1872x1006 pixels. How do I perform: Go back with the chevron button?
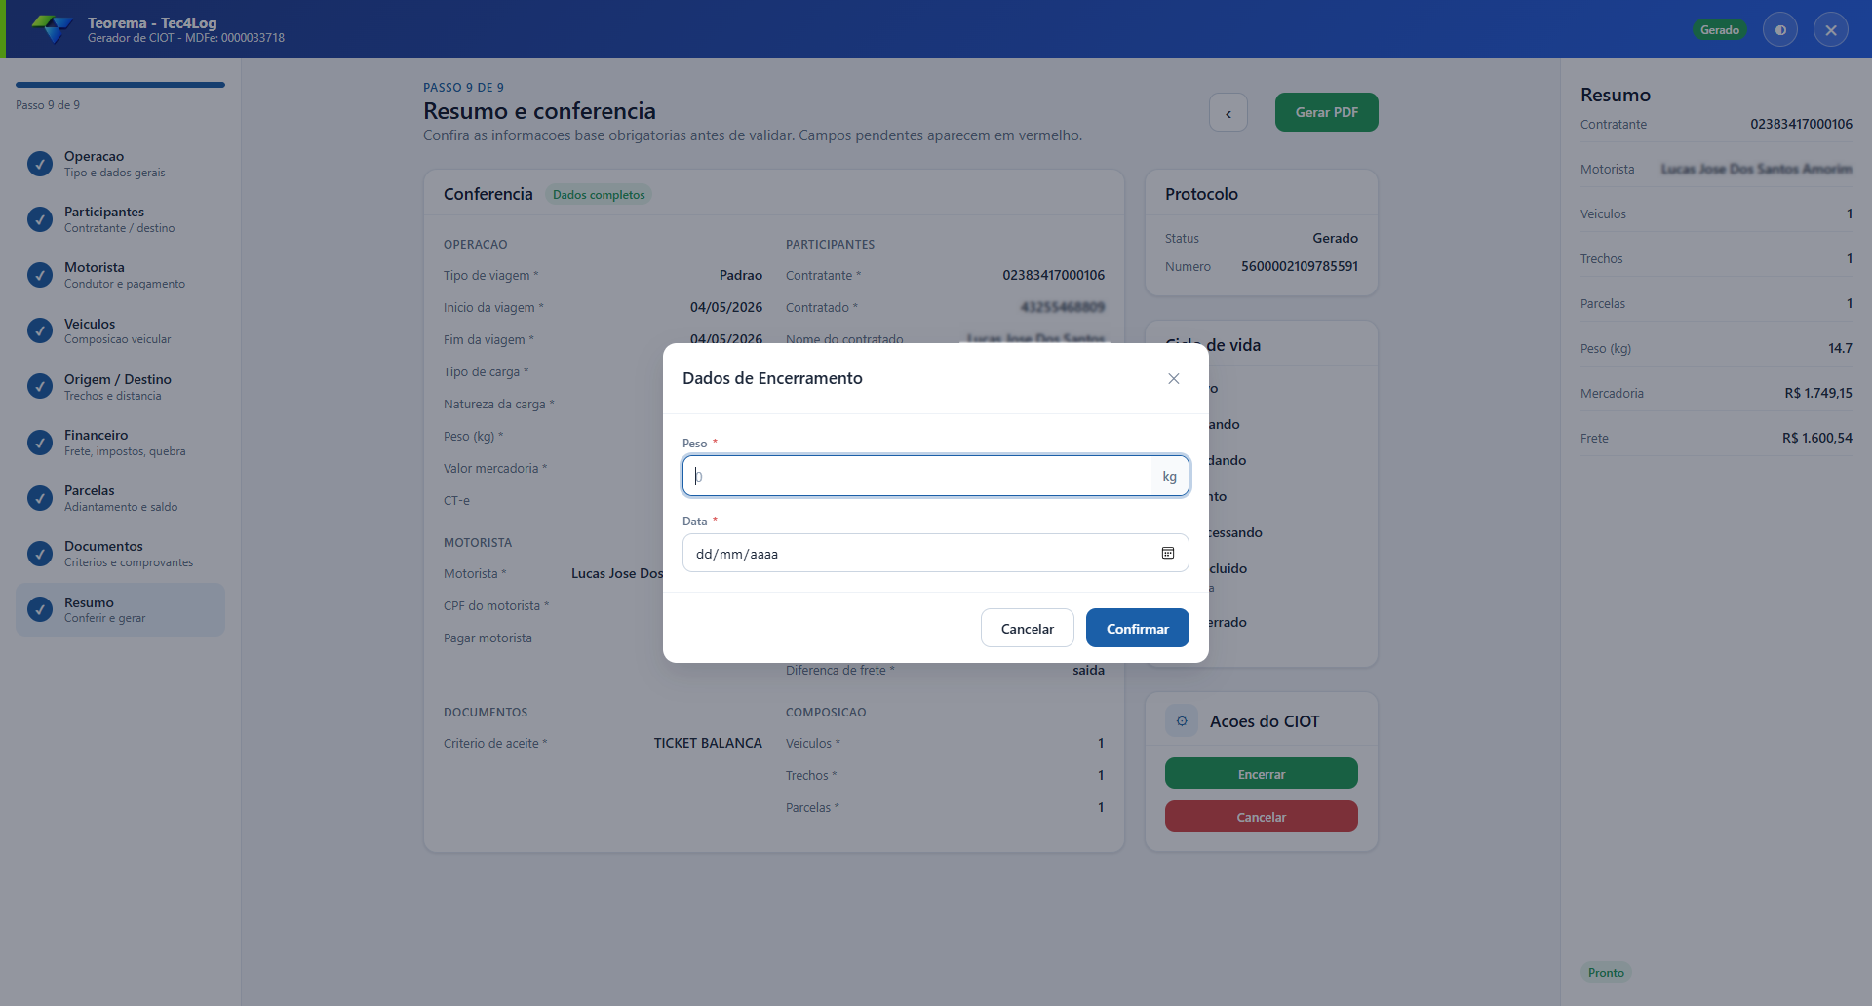click(x=1228, y=112)
